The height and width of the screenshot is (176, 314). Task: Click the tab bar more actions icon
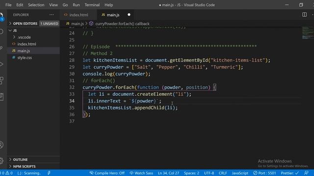[313, 15]
